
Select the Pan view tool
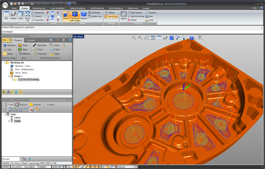(7, 15)
